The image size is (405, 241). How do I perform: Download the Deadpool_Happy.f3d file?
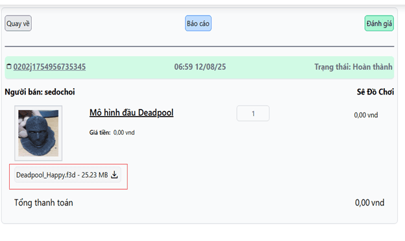point(67,175)
